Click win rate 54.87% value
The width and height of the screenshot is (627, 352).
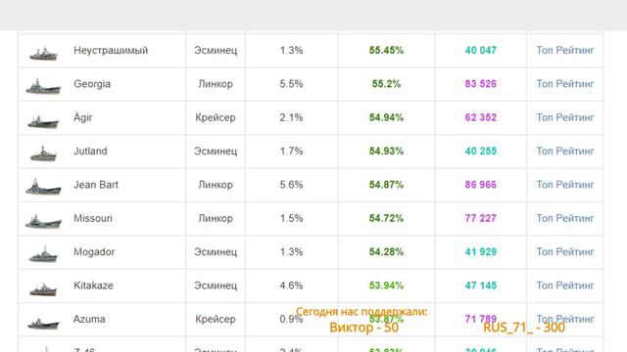(386, 185)
